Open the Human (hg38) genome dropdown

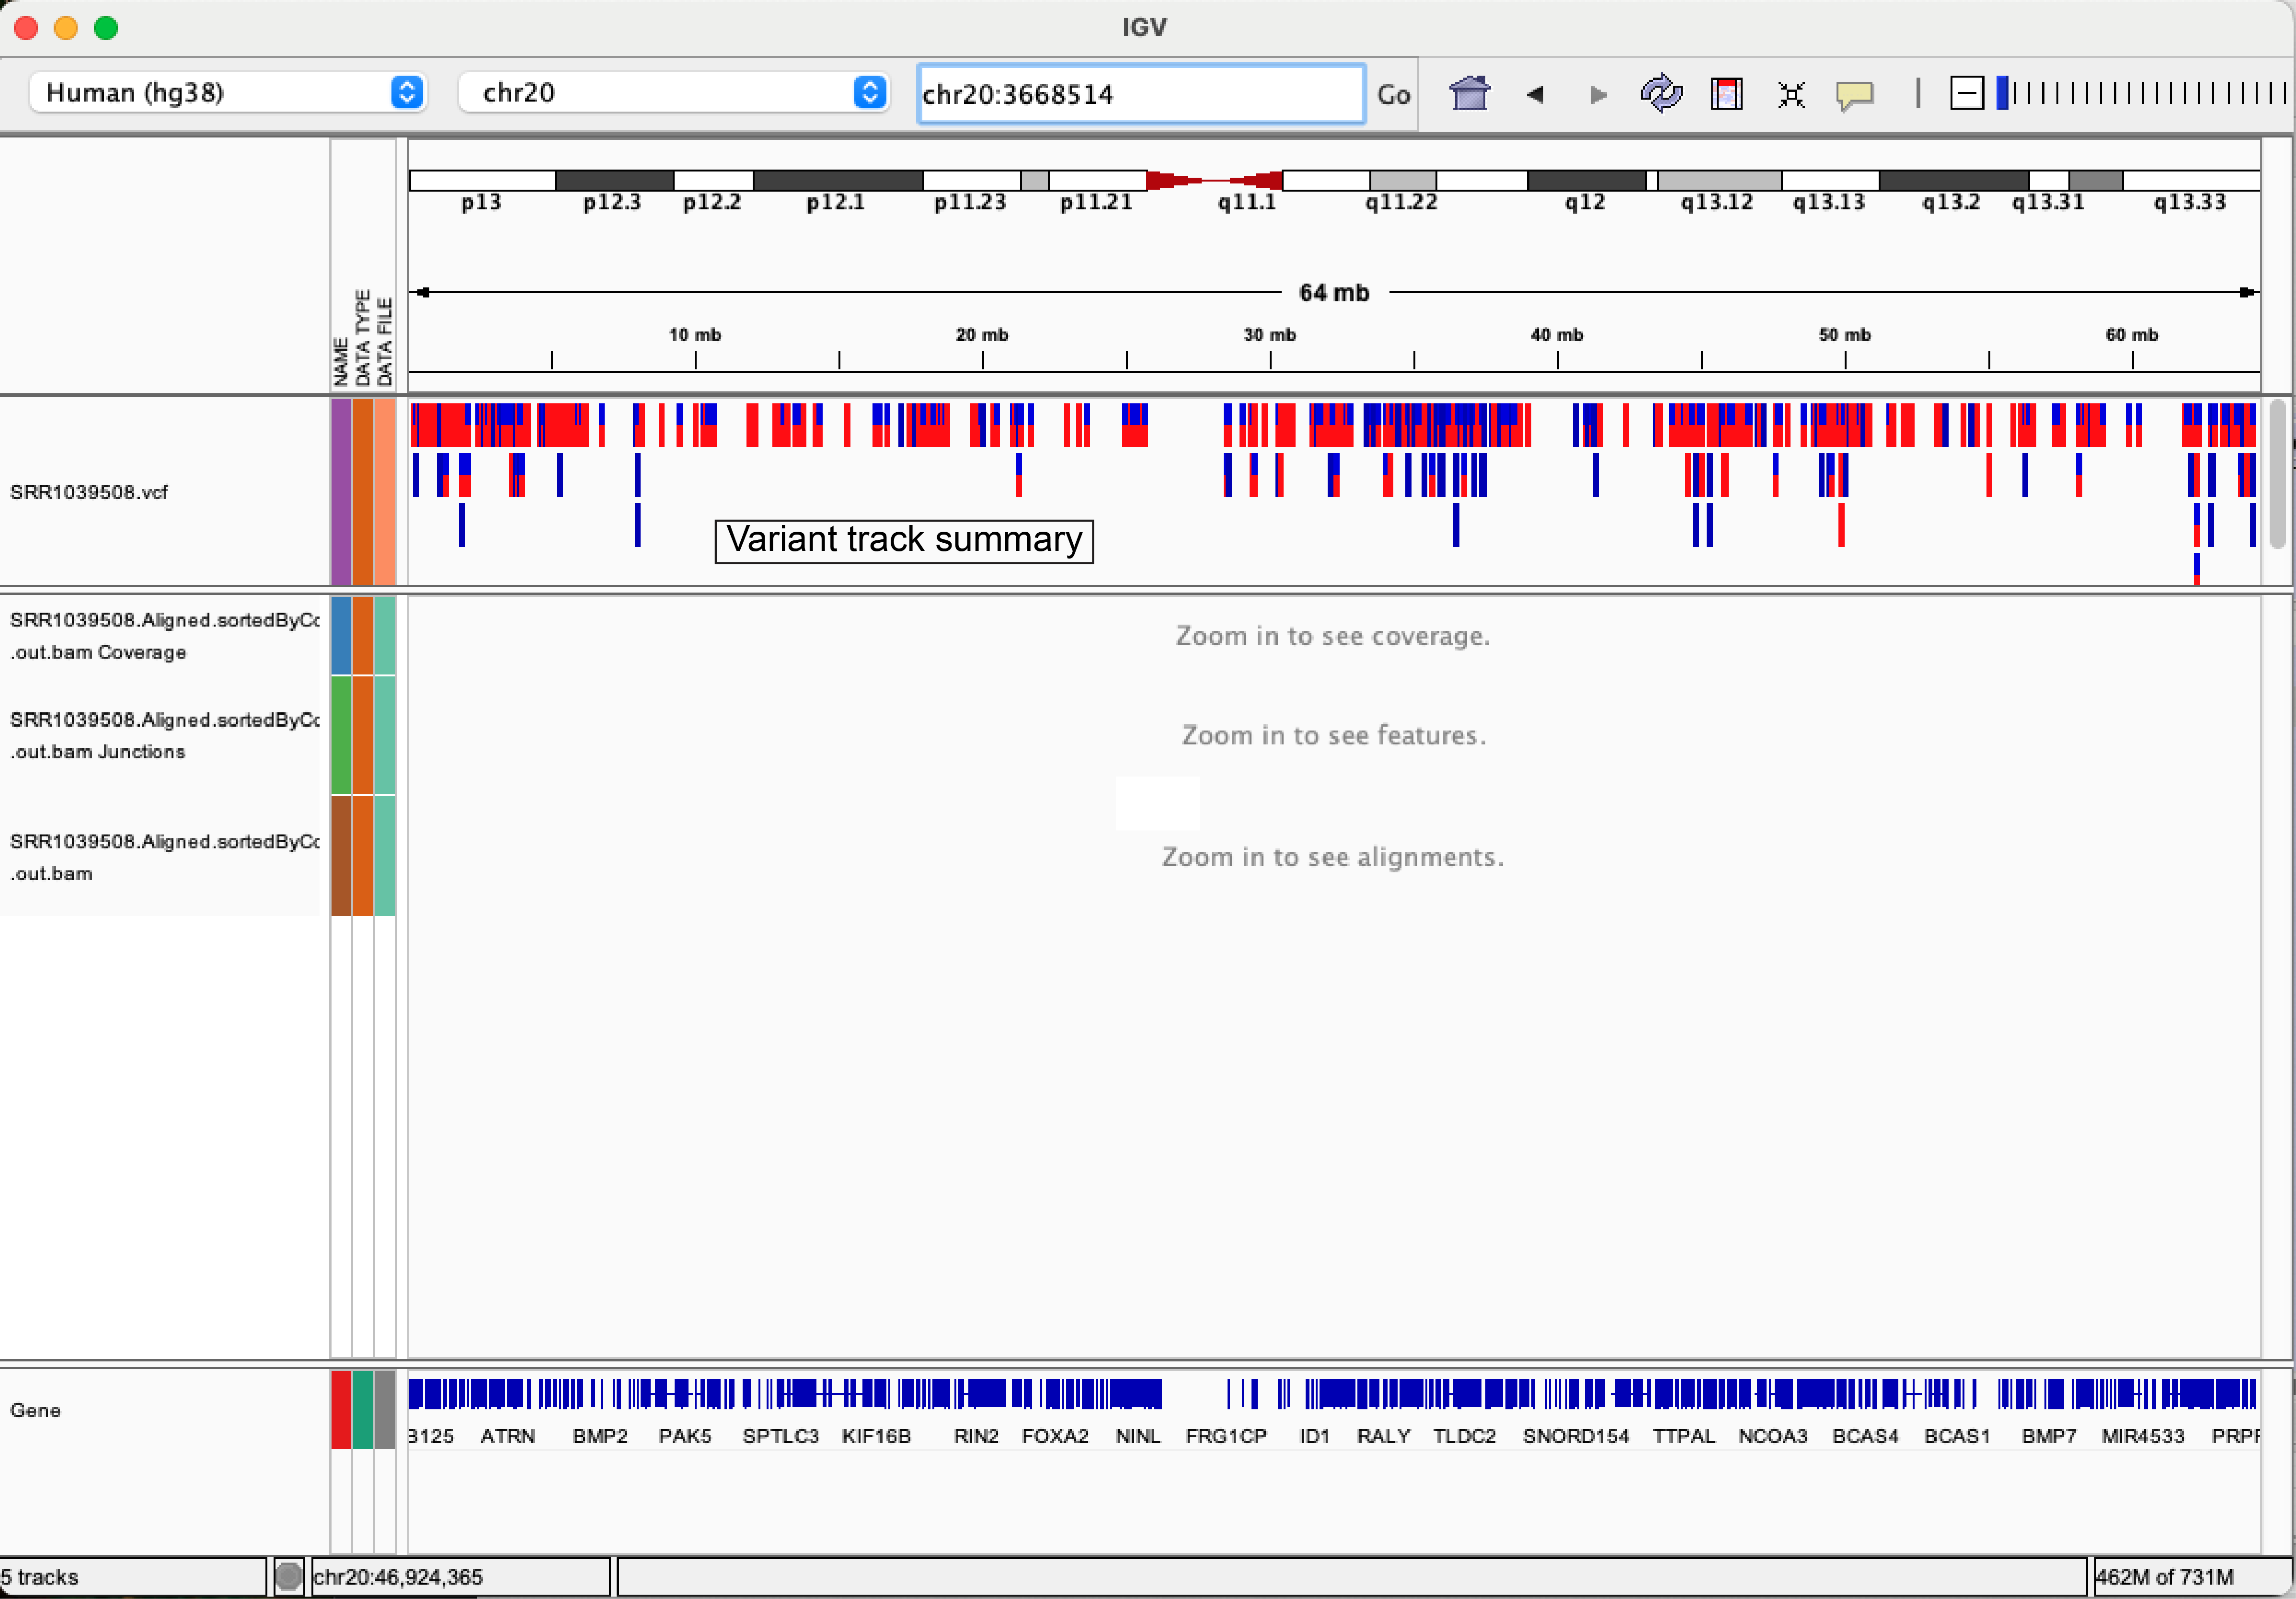(228, 93)
